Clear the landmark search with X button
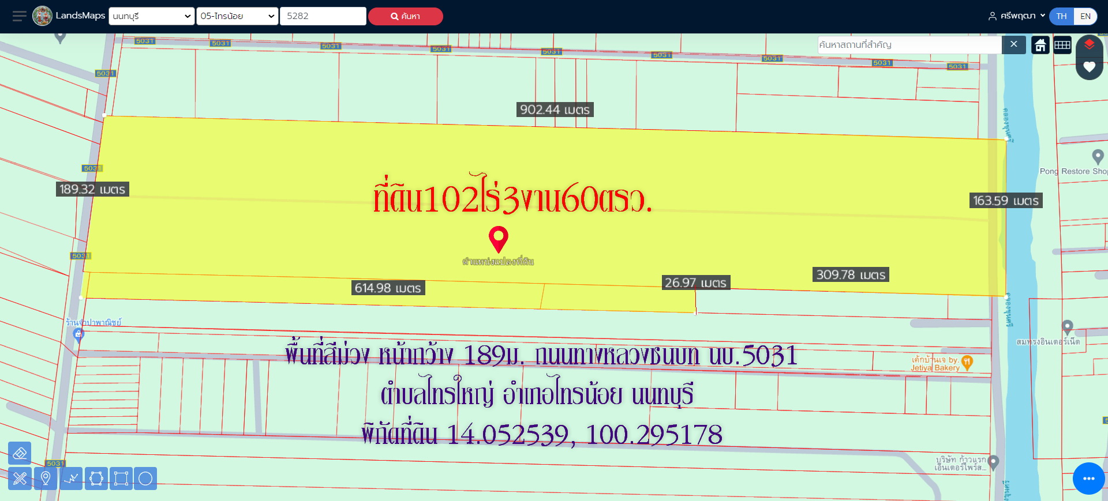The height and width of the screenshot is (501, 1108). (1013, 44)
